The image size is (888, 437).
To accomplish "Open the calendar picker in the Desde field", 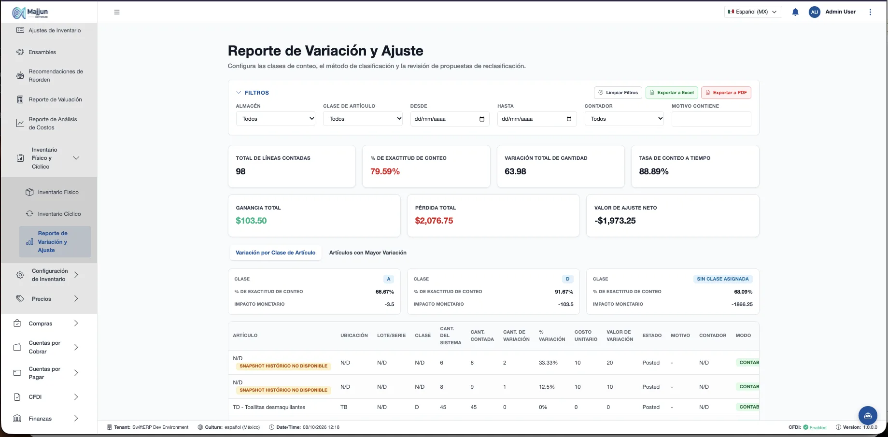I will [x=482, y=119].
